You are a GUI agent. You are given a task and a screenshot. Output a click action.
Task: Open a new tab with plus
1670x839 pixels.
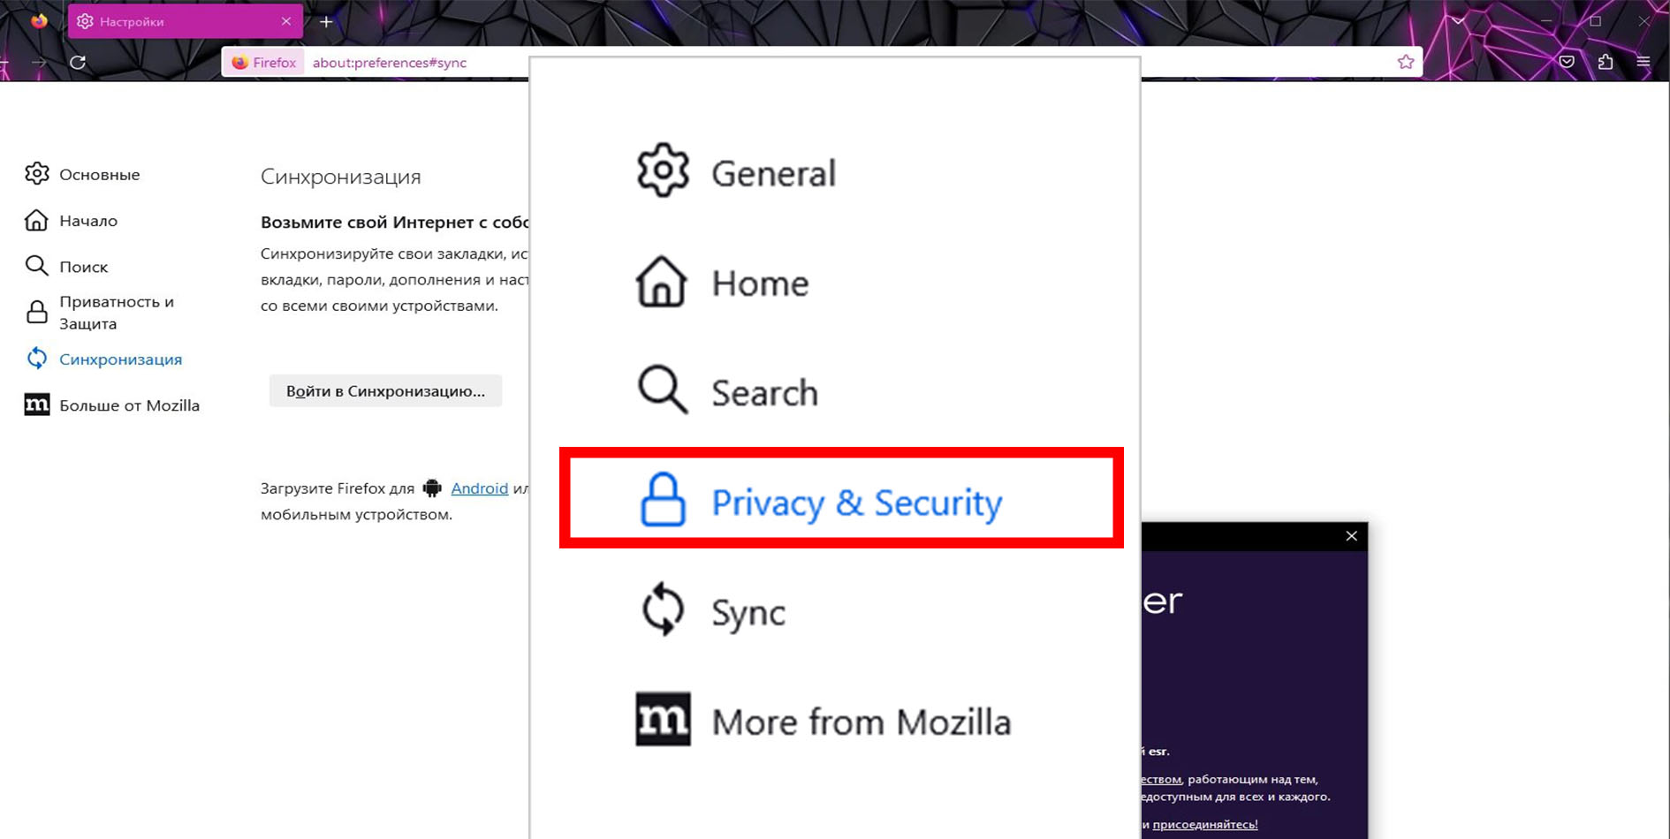coord(326,21)
